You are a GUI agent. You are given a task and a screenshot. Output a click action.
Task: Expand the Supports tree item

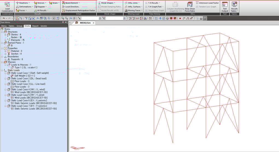click(5, 59)
